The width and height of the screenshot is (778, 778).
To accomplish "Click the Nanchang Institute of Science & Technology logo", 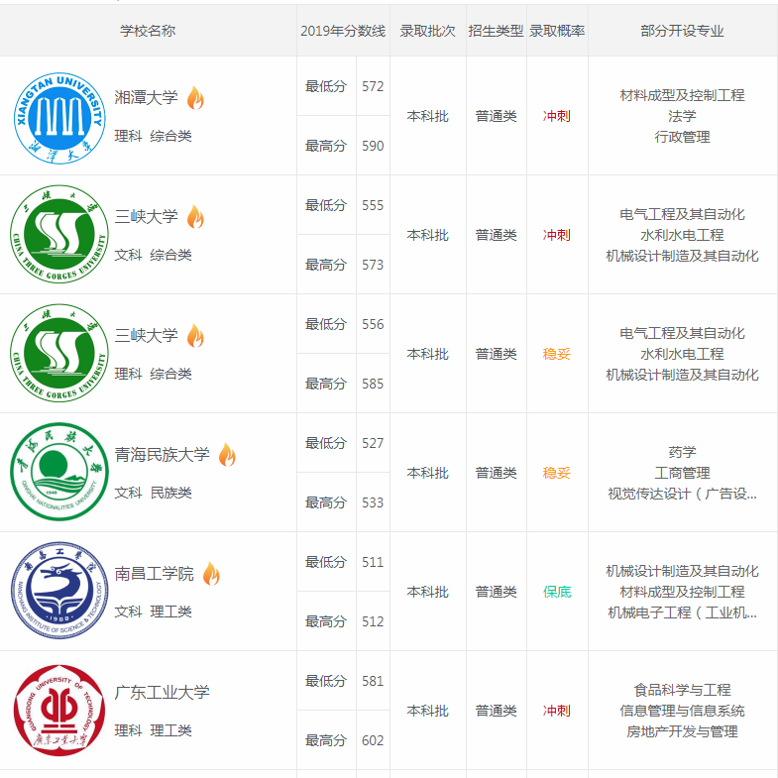I will tap(59, 592).
